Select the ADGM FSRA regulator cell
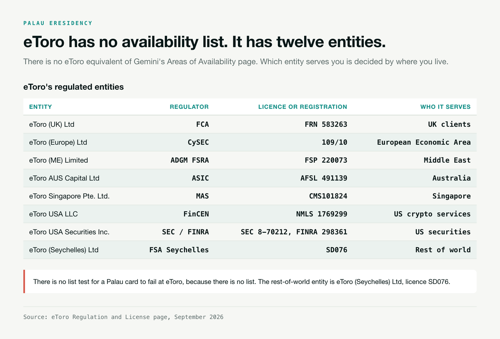Viewport: 500px width, 339px height. [x=190, y=160]
